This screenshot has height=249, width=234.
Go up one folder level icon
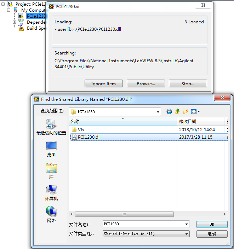click(177, 111)
